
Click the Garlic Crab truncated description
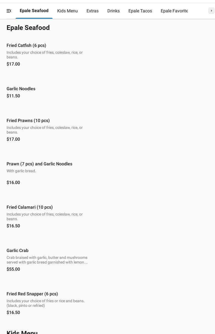[x=47, y=260]
